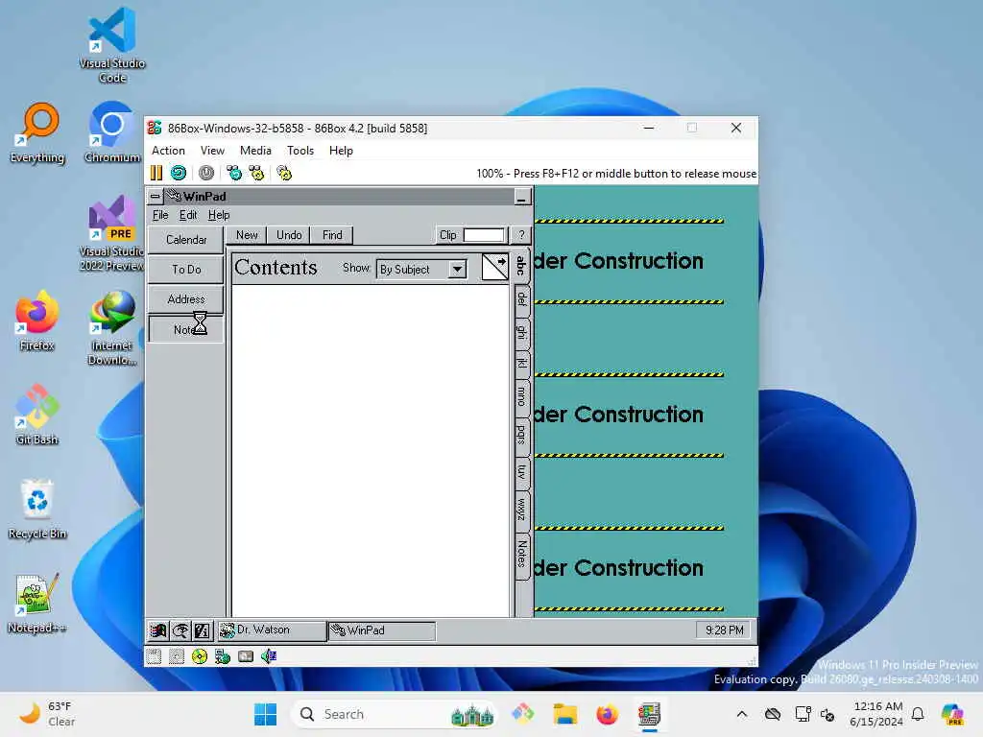Screen dimensions: 983x737
Task: Click the Undo button in WinPad
Action: [289, 235]
